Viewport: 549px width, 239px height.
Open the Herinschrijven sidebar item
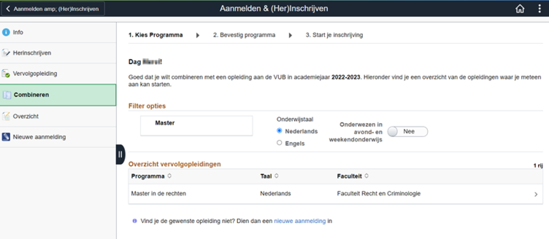[58, 53]
